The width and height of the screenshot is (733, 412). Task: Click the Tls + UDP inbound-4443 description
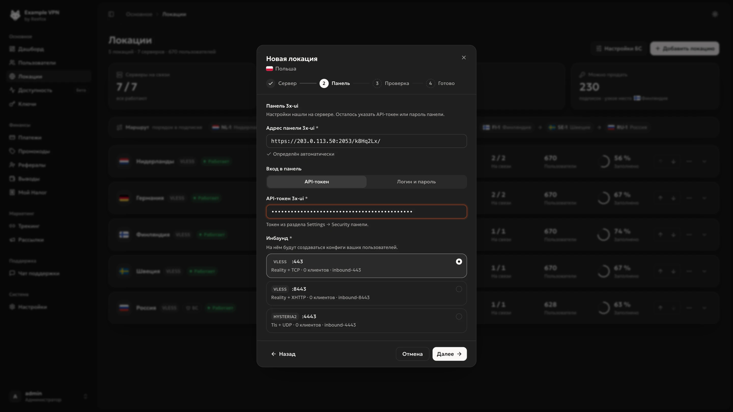pyautogui.click(x=313, y=325)
